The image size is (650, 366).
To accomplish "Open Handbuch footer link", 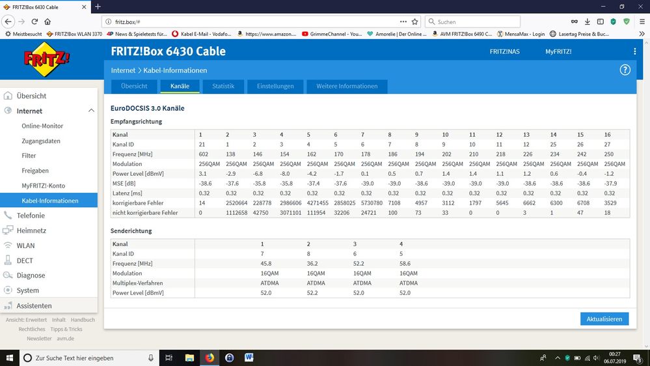I will coord(83,320).
